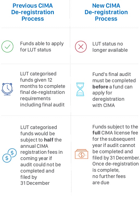Click 'filed by 31 December.' in right column

pos(116,158)
